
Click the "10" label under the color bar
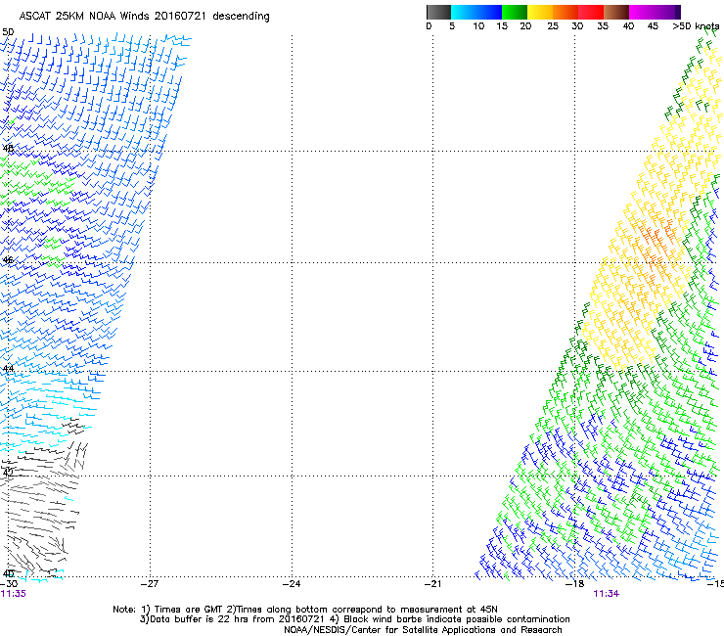point(478,26)
